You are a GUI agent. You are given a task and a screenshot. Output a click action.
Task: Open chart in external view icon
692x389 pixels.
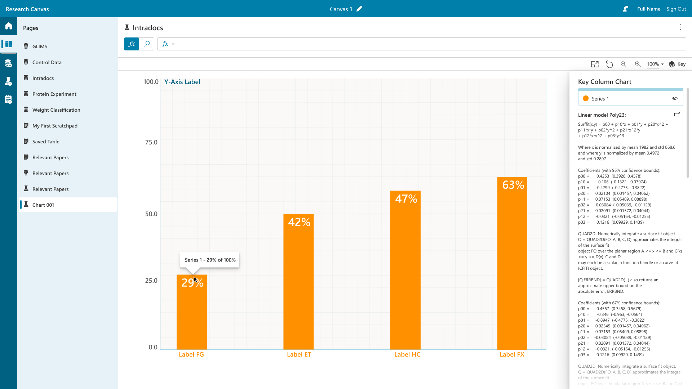[x=595, y=64]
